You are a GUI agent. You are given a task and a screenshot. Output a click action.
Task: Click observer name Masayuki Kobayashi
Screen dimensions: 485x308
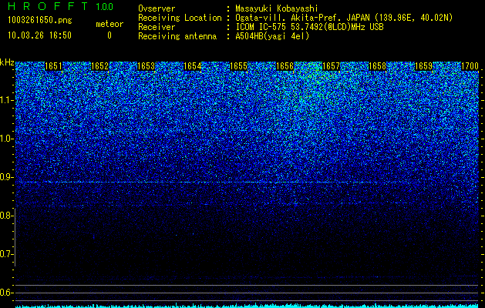tap(277, 8)
